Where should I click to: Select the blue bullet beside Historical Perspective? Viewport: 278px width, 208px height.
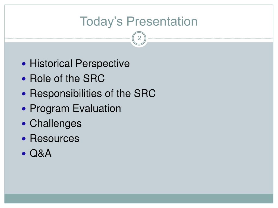[x=24, y=64]
